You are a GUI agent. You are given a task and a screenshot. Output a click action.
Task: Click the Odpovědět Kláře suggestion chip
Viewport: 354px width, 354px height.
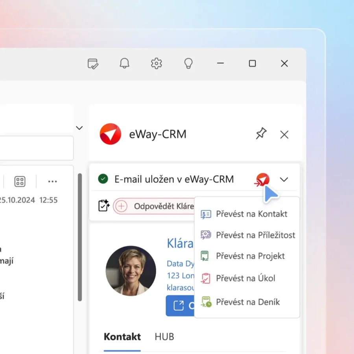(154, 206)
